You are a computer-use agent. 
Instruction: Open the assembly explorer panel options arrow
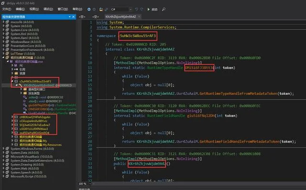click(70, 17)
